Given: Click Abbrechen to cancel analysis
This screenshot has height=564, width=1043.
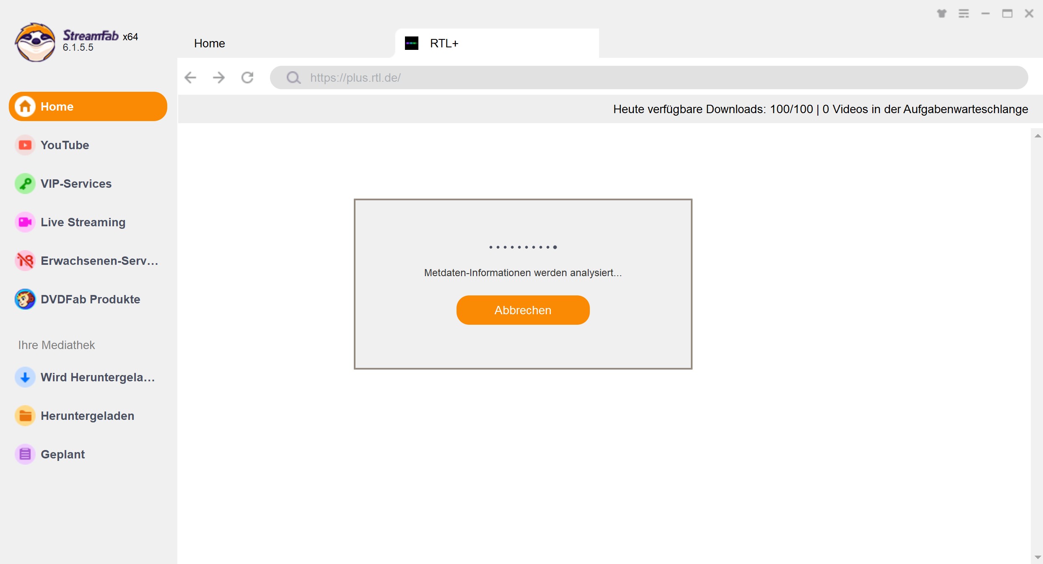Looking at the screenshot, I should pos(522,310).
